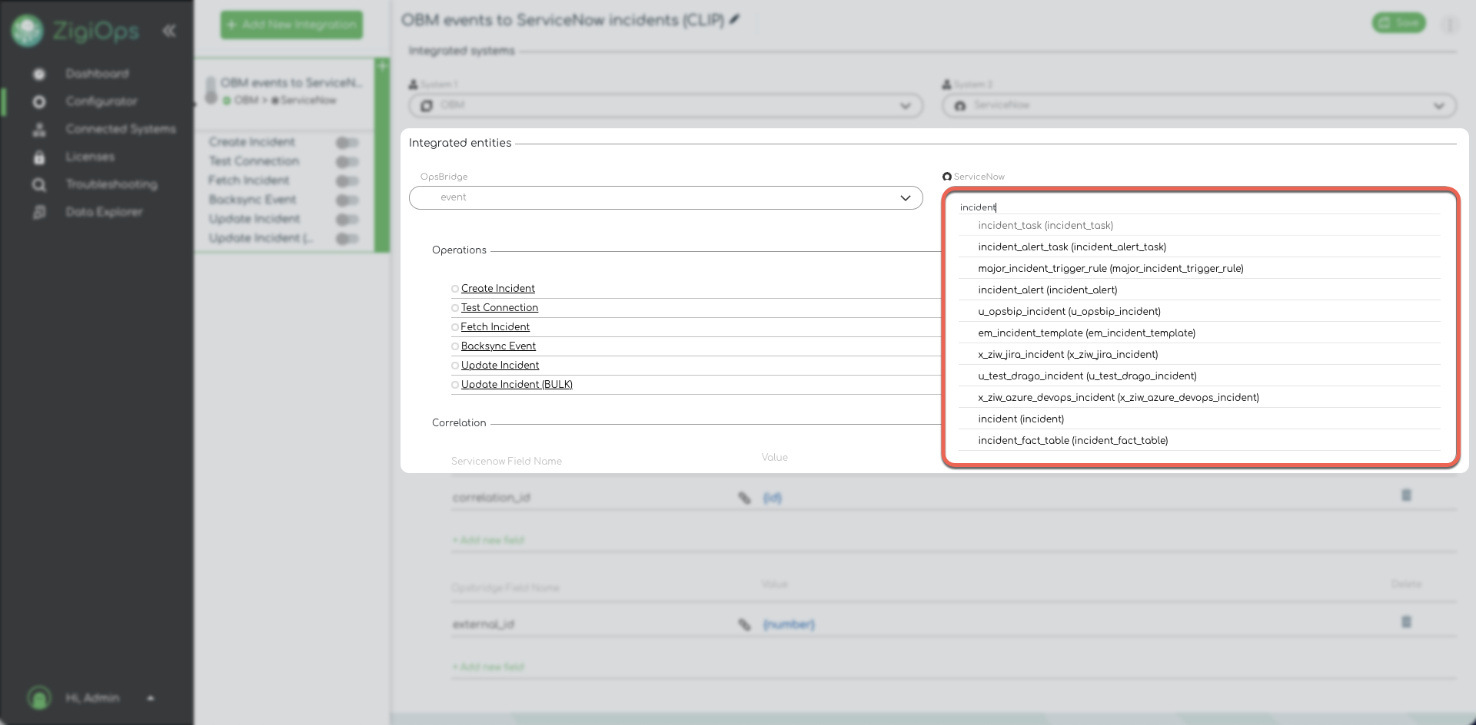This screenshot has width=1476, height=725.
Task: Open the System 2 ServiceNow dropdown
Action: pyautogui.click(x=1199, y=105)
